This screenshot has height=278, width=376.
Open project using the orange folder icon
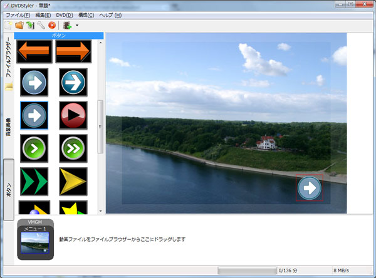[19, 25]
